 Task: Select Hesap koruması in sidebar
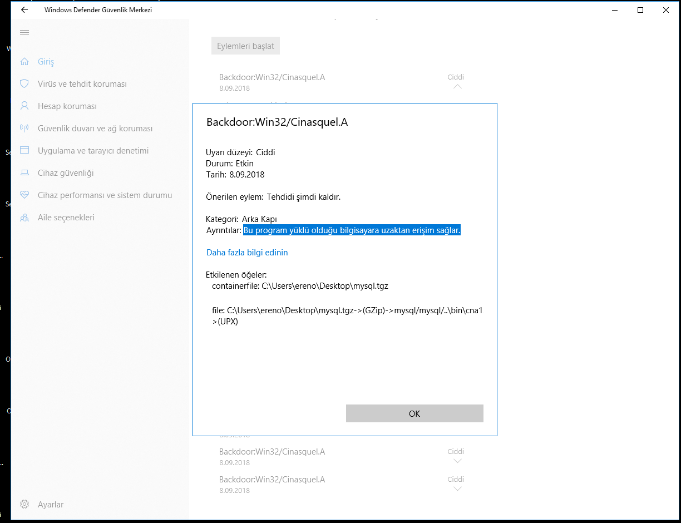[67, 106]
